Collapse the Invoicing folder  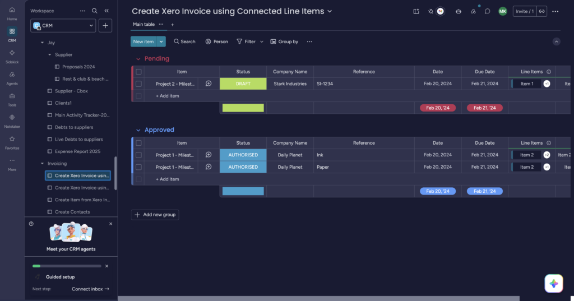[42, 163]
